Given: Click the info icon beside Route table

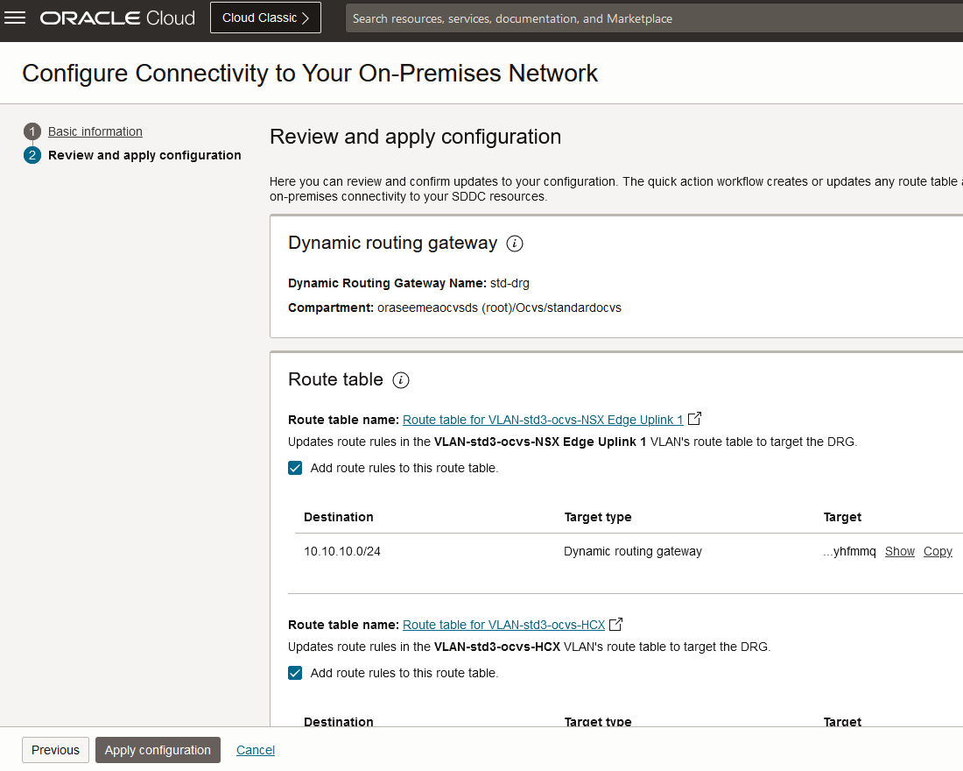Looking at the screenshot, I should coord(402,380).
